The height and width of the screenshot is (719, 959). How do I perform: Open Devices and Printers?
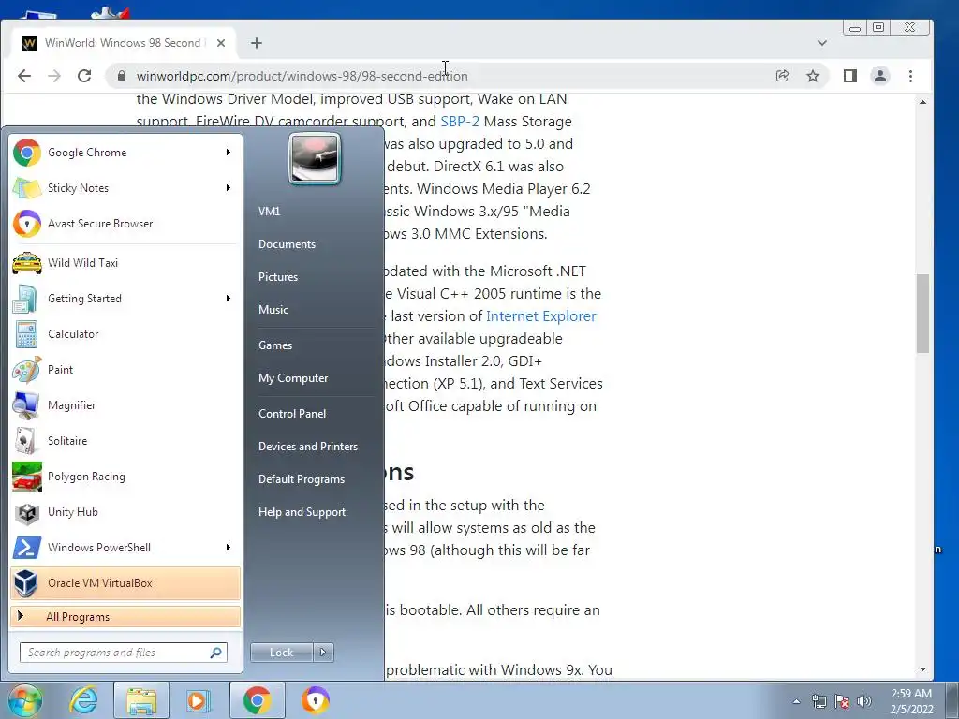point(307,447)
